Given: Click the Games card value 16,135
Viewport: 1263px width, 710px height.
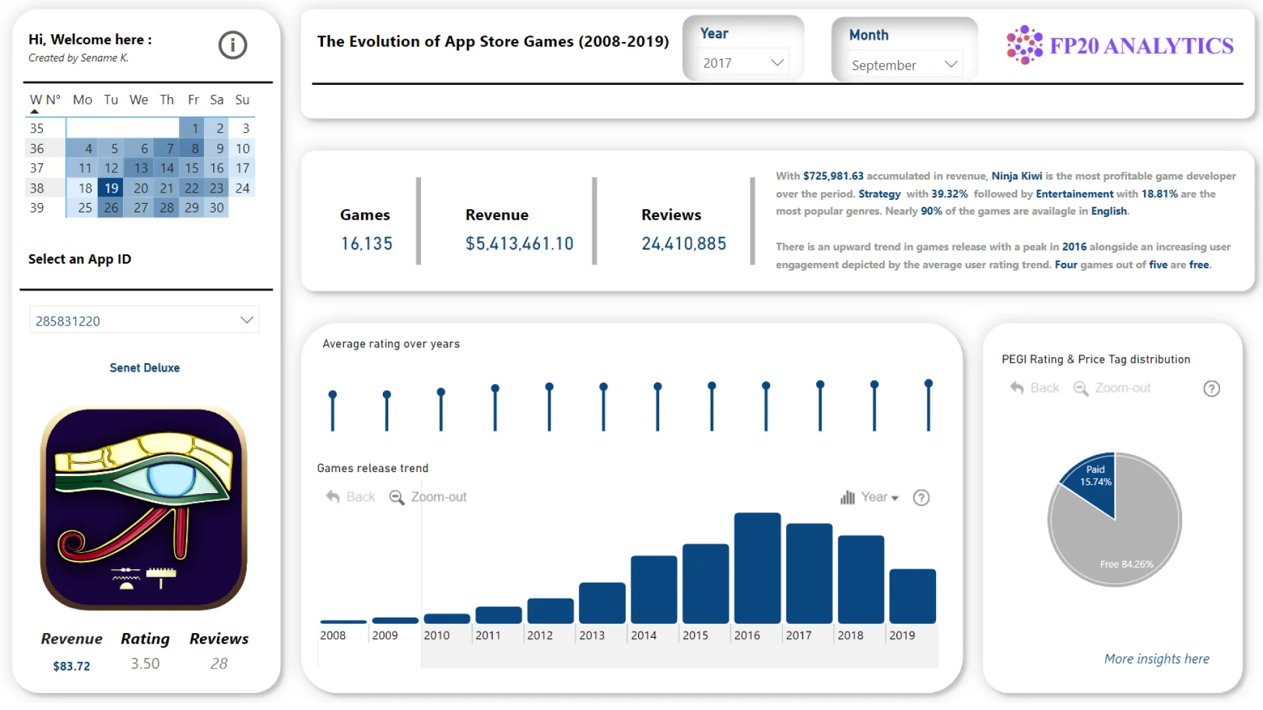Looking at the screenshot, I should pos(366,244).
